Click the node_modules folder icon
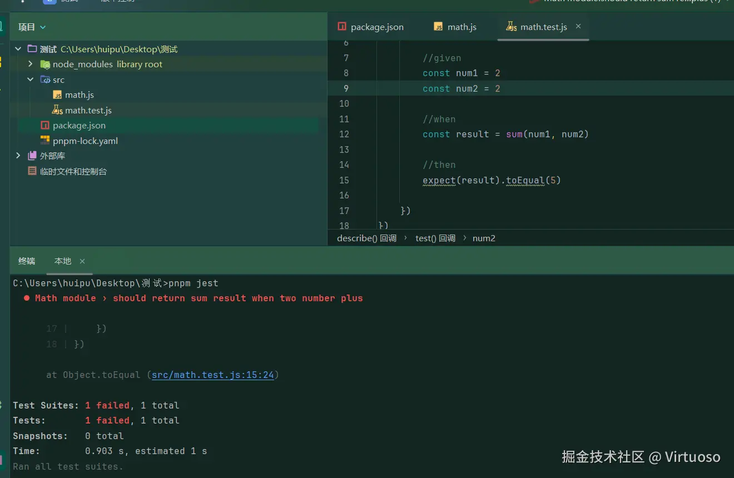734x478 pixels. (x=45, y=64)
